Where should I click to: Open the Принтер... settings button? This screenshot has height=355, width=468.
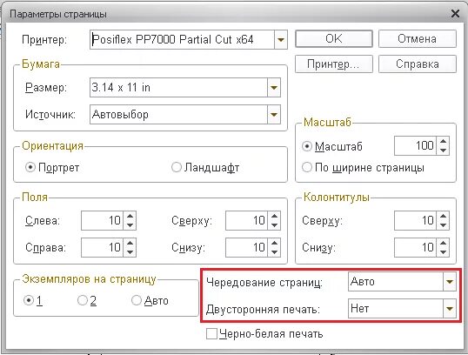334,64
